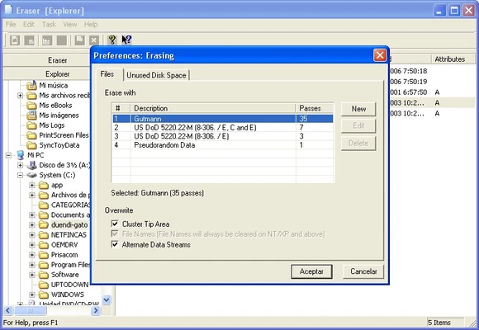Image resolution: width=479 pixels, height=330 pixels.
Task: Expand the app folder node
Action: (x=32, y=186)
